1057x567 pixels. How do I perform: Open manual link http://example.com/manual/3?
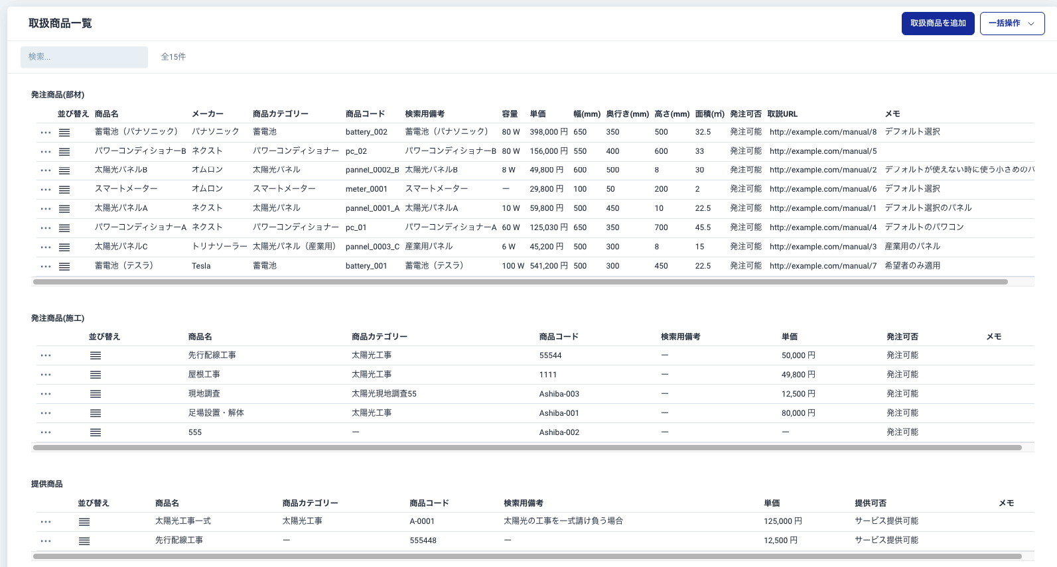pos(823,247)
